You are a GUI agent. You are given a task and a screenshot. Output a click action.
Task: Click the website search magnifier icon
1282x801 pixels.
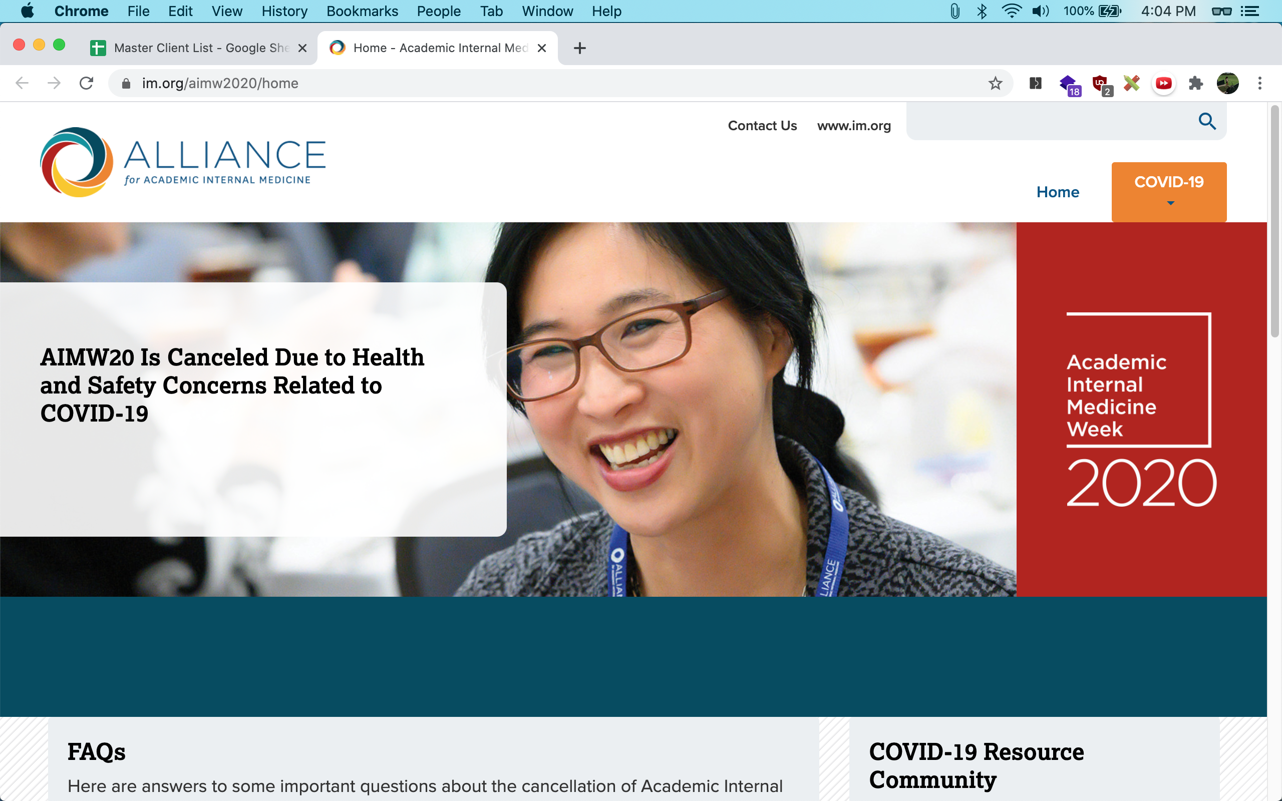tap(1207, 121)
